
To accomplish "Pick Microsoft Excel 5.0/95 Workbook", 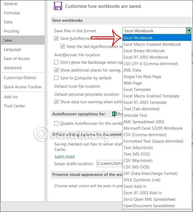I will pyautogui.click(x=157, y=128).
